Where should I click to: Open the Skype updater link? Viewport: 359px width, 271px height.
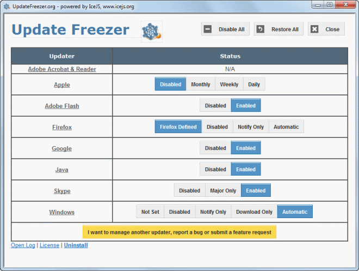[62, 191]
